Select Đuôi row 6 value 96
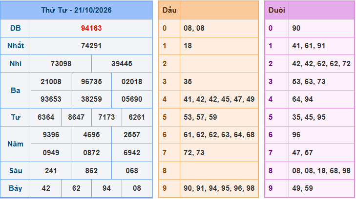 click(x=296, y=135)
